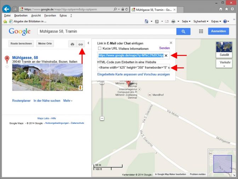
Task: Click the Route berechnen button
Action: (21, 44)
